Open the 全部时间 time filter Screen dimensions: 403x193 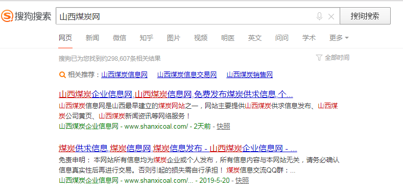tap(337, 58)
